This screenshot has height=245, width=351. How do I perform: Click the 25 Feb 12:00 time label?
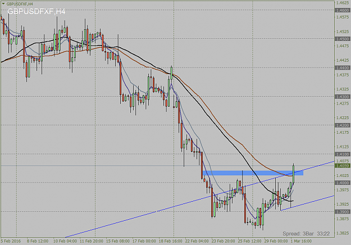249,241
